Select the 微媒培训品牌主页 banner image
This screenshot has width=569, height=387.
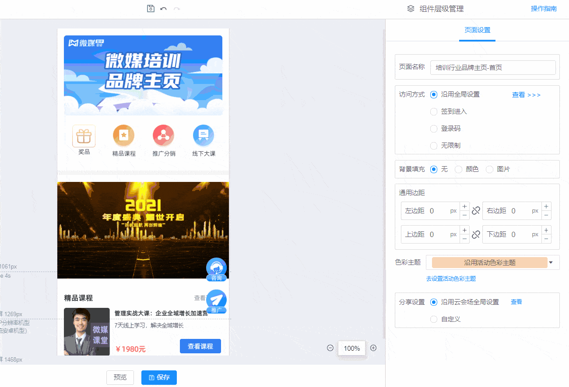[x=143, y=75]
